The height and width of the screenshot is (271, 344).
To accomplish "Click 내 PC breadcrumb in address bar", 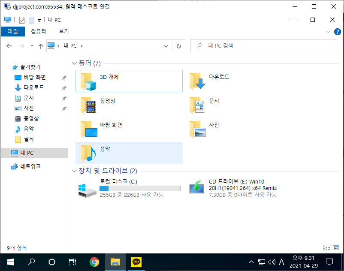I will pos(70,46).
